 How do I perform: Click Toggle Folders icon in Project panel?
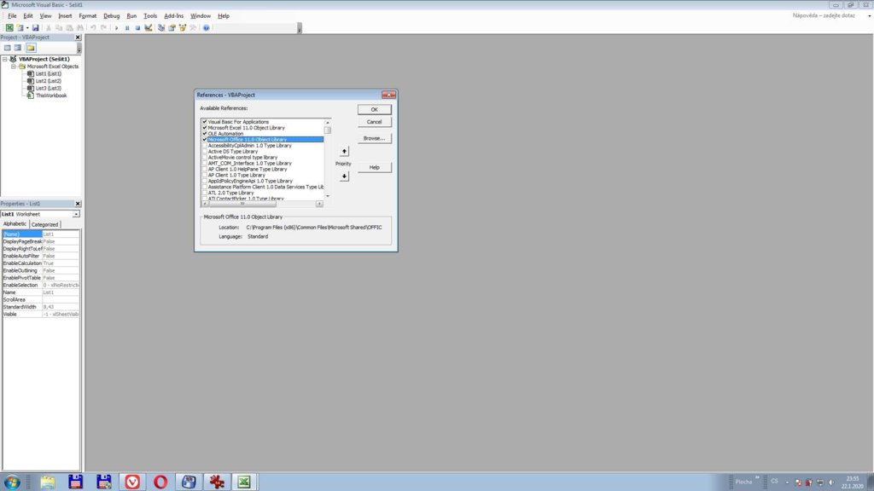[31, 48]
